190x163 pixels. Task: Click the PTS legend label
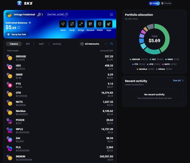tap(136, 64)
